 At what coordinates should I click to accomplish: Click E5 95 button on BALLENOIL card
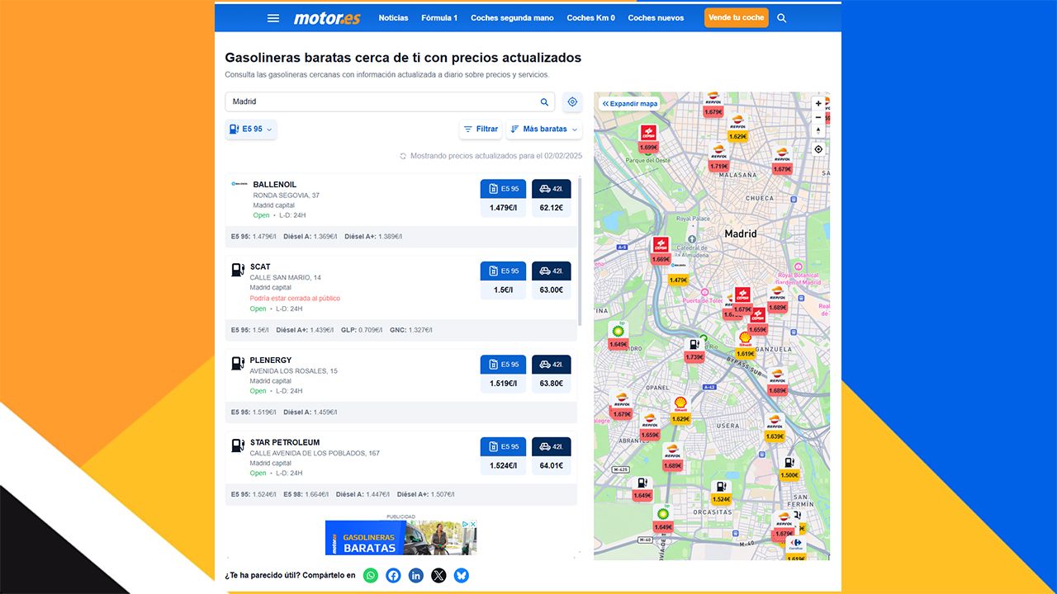(503, 189)
